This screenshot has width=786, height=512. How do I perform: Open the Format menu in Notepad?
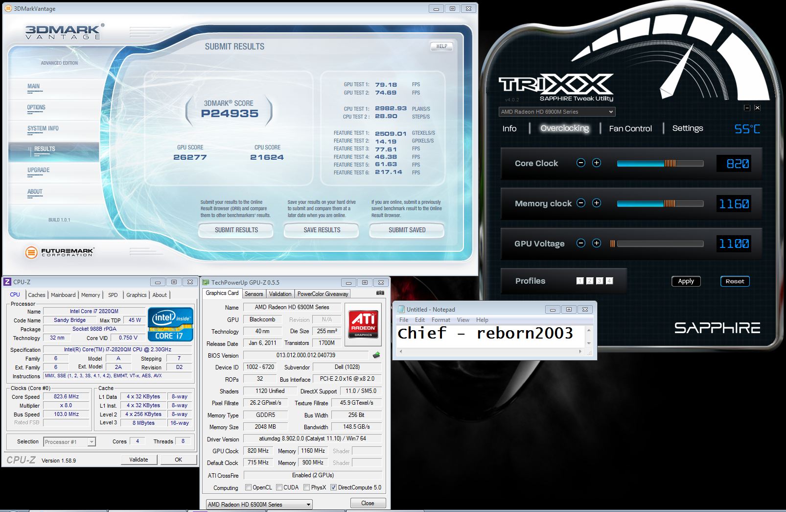(441, 320)
